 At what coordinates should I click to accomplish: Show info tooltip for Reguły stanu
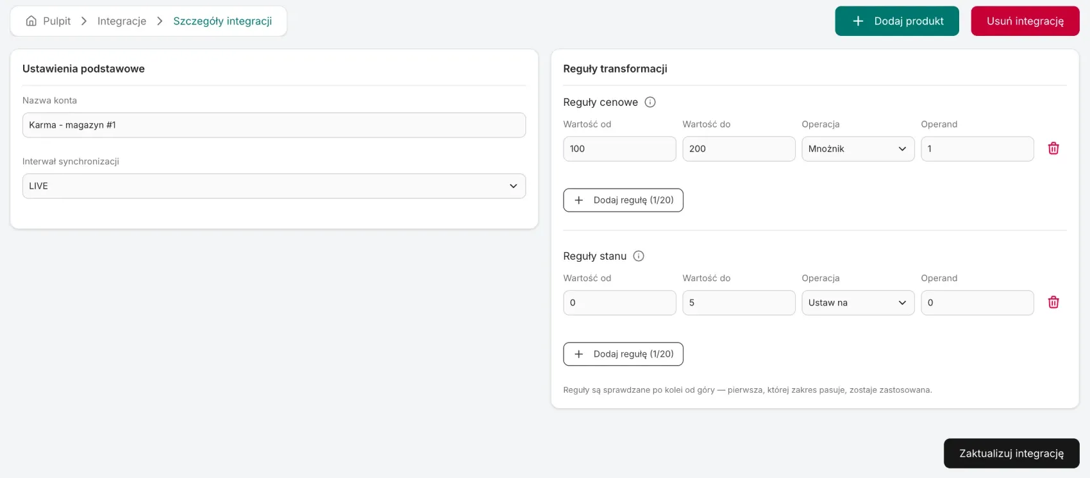coord(639,256)
